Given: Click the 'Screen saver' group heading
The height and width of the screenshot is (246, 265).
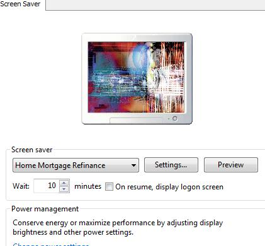Looking at the screenshot, I should click(x=31, y=150).
